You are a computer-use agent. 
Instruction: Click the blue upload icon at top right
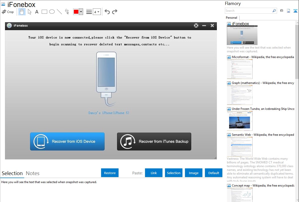point(295,11)
